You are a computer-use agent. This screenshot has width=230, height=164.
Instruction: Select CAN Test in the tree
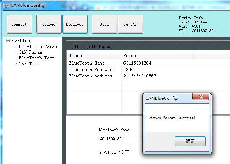(x=29, y=64)
